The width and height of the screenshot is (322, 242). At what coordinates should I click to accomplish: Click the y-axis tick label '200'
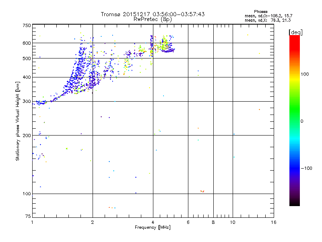[x=27, y=136]
